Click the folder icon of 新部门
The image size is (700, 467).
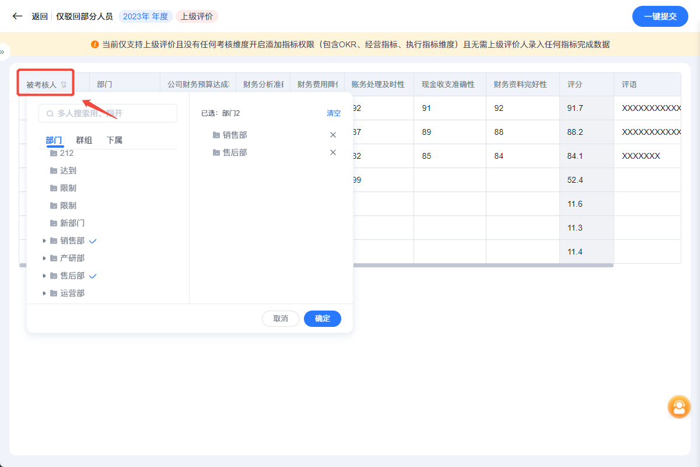coord(54,223)
